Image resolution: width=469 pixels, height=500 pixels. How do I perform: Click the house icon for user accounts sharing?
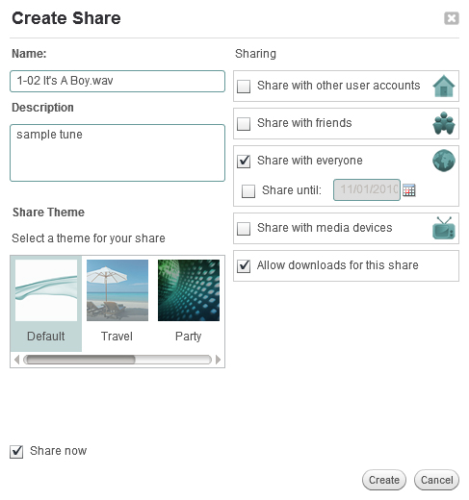point(444,86)
